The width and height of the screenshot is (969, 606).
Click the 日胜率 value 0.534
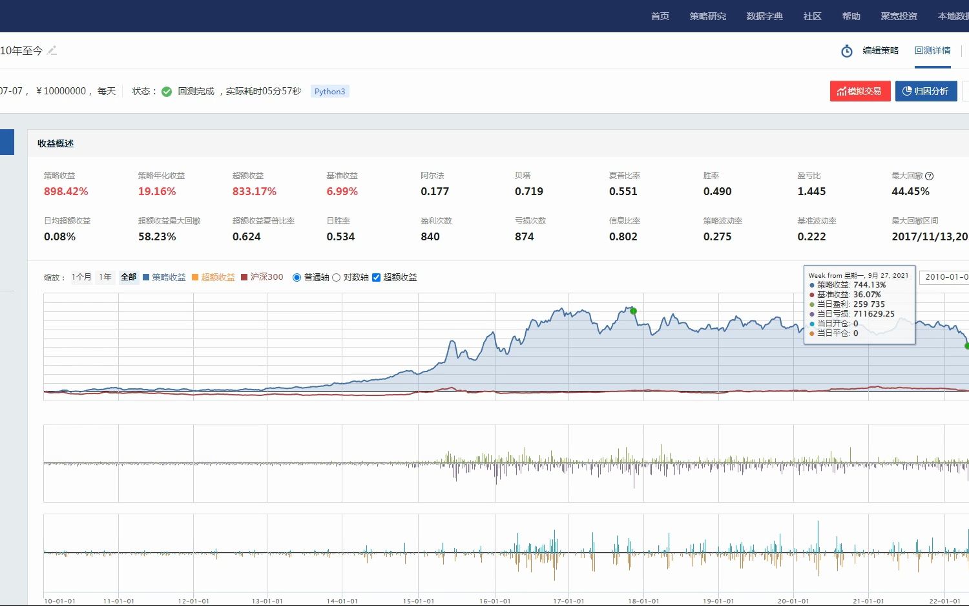(x=341, y=236)
